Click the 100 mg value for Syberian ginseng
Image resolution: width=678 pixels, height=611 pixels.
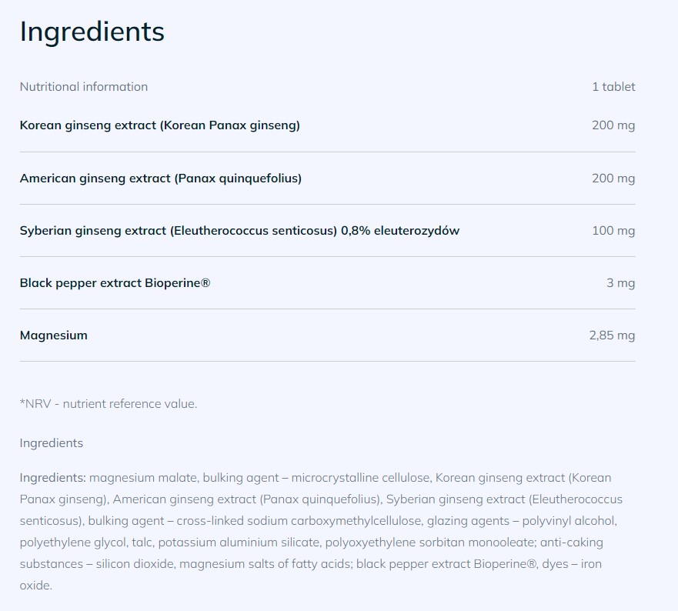613,231
